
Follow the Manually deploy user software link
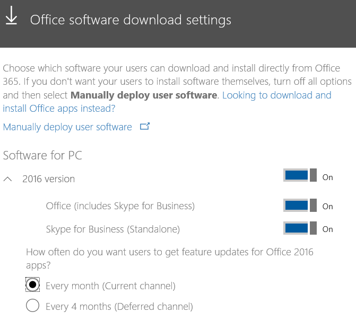coord(67,127)
